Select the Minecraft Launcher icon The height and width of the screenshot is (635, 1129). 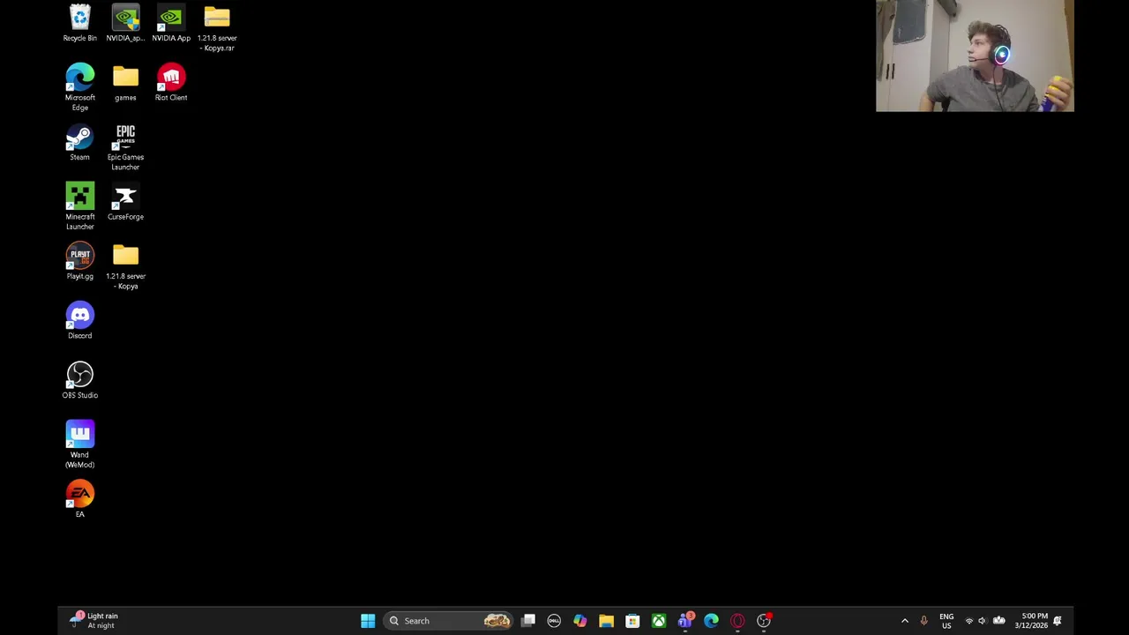coord(79,206)
